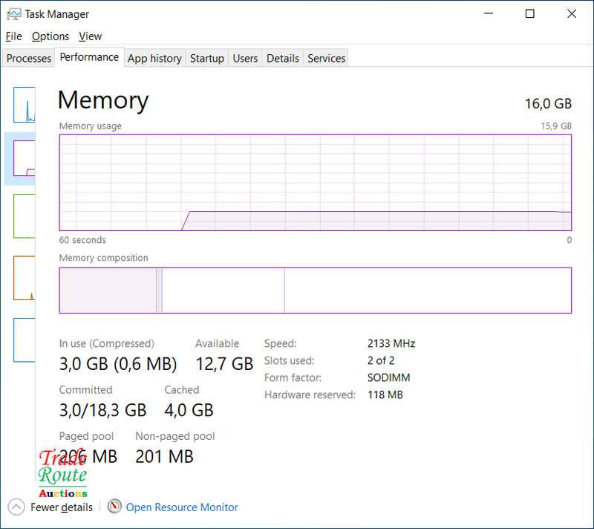594x529 pixels.
Task: Maximize the Task Manager window
Action: (530, 13)
